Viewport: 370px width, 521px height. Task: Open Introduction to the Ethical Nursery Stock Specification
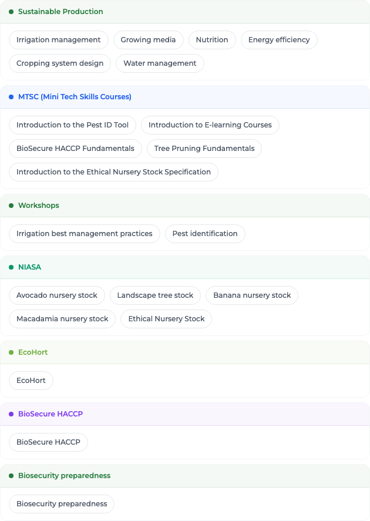click(x=113, y=172)
